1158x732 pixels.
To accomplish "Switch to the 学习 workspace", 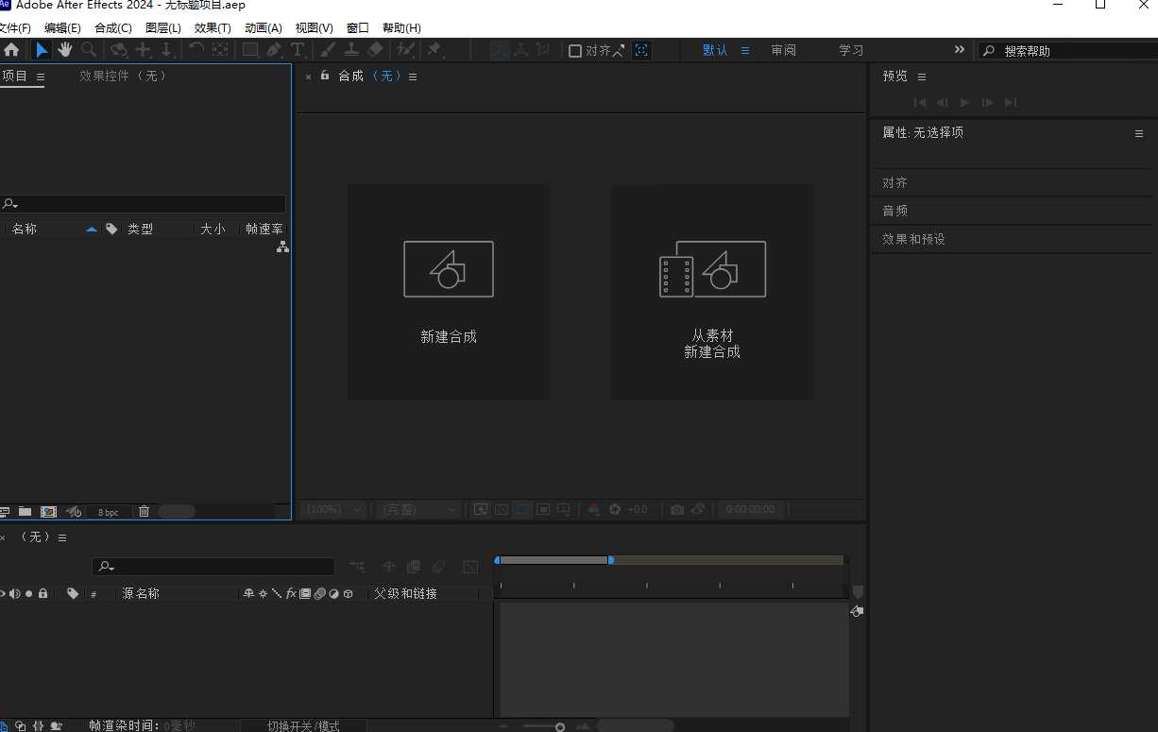I will click(x=851, y=51).
